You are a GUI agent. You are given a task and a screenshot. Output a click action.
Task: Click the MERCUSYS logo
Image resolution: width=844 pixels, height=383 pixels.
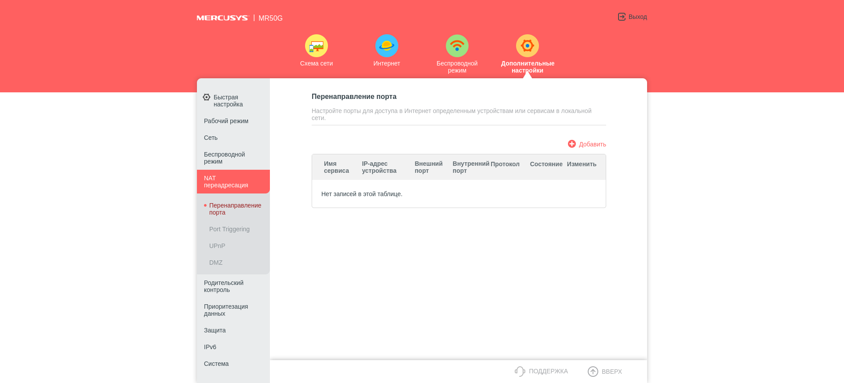click(x=222, y=18)
